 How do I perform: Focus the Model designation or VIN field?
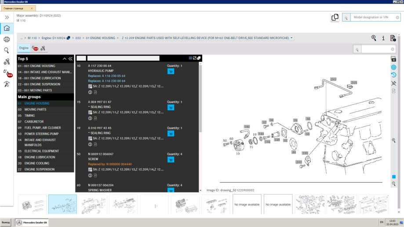372,17
